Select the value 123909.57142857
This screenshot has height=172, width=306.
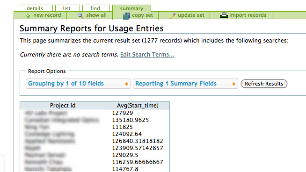pos(138,148)
